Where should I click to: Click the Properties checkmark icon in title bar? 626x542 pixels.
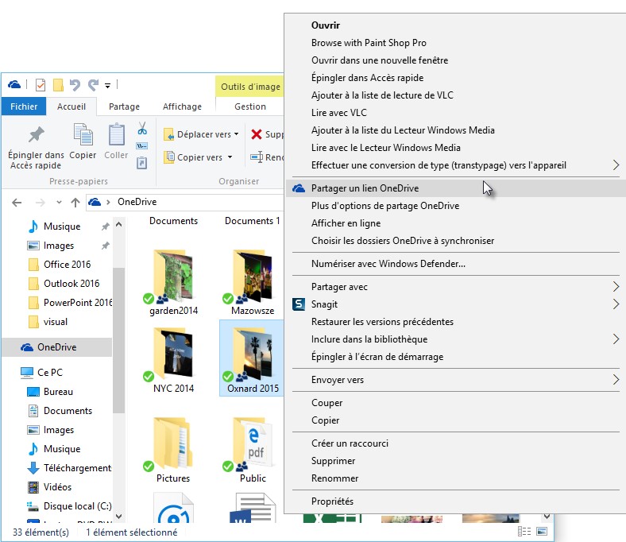tap(41, 85)
